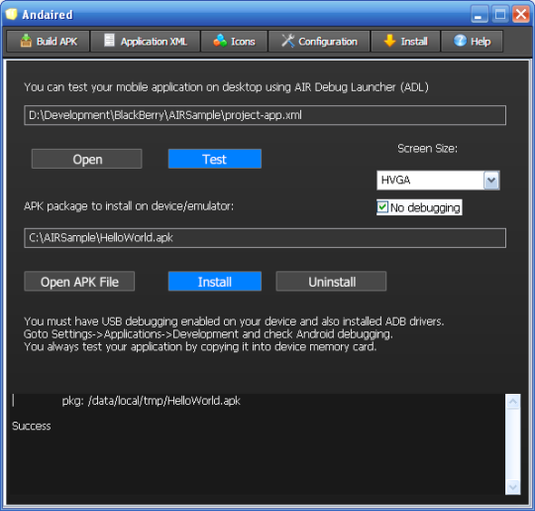Click the USB debugging instruction line

234,321
